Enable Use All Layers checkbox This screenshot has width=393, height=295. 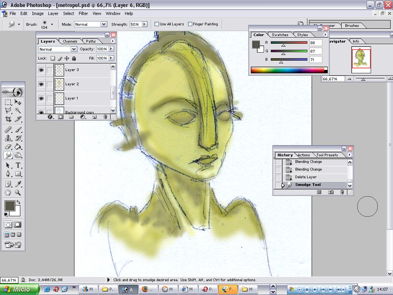[x=157, y=24]
